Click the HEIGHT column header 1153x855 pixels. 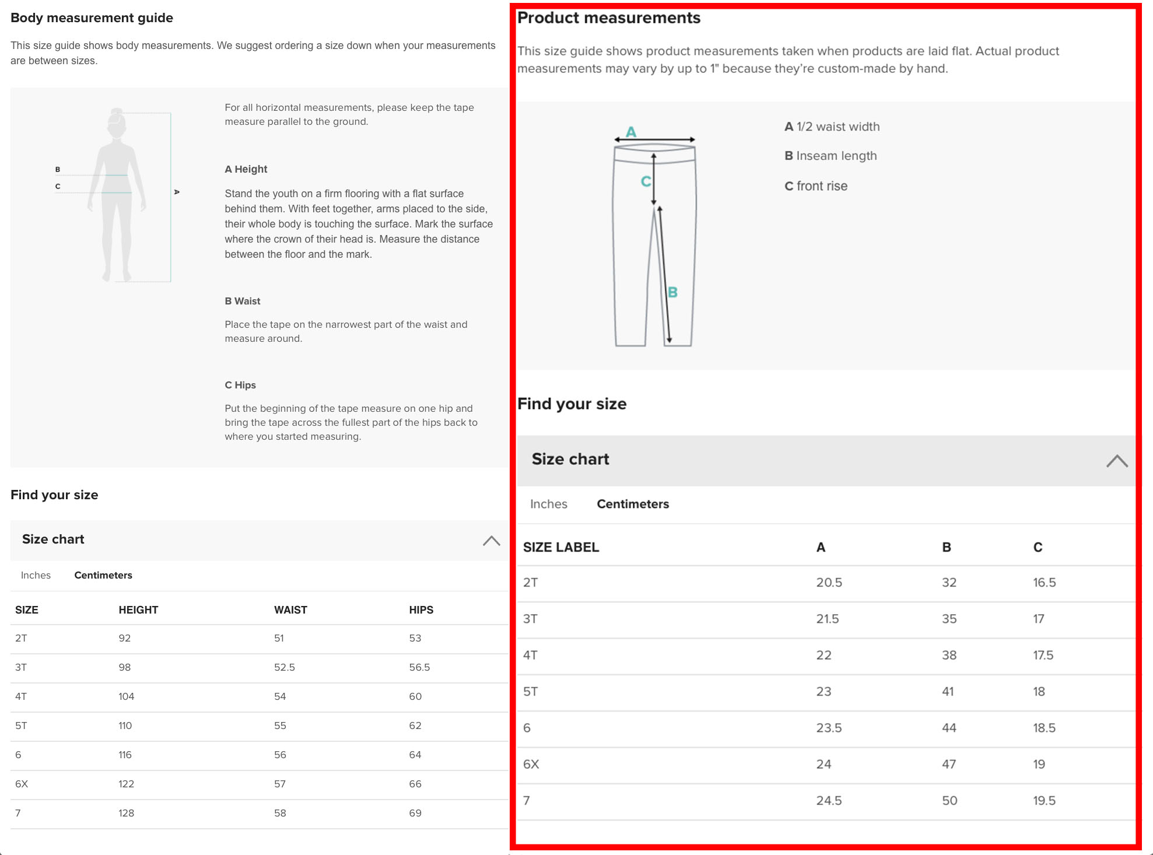(138, 610)
